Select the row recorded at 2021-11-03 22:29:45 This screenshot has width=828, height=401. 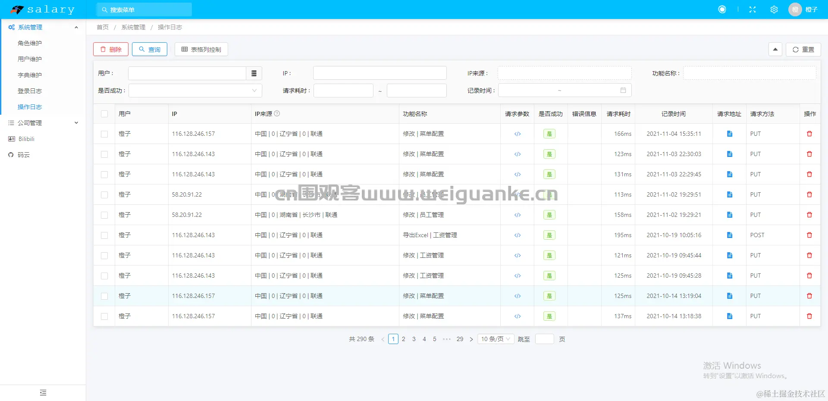[x=104, y=175]
